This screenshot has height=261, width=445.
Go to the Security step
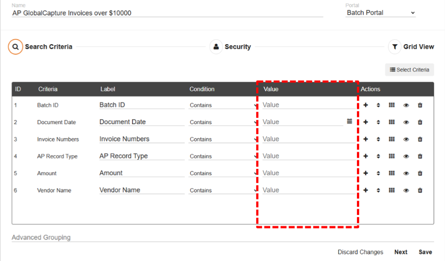pos(230,47)
